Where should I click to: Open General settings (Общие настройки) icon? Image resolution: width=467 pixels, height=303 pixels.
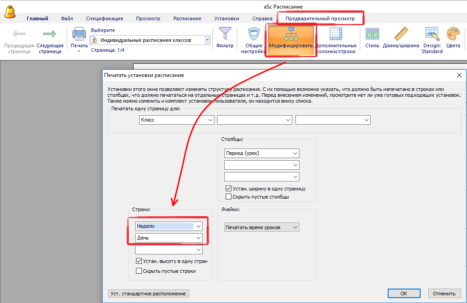click(254, 35)
